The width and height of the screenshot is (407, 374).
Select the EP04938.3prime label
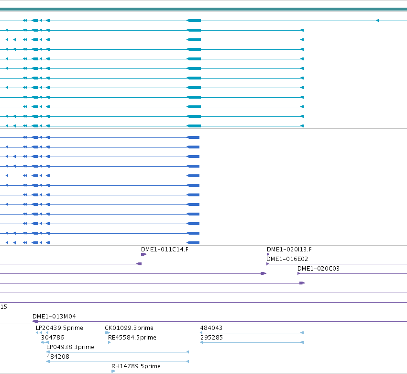pyautogui.click(x=70, y=347)
